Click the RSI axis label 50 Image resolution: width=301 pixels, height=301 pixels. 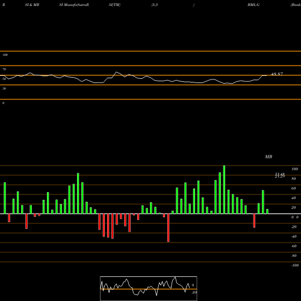point(4,79)
